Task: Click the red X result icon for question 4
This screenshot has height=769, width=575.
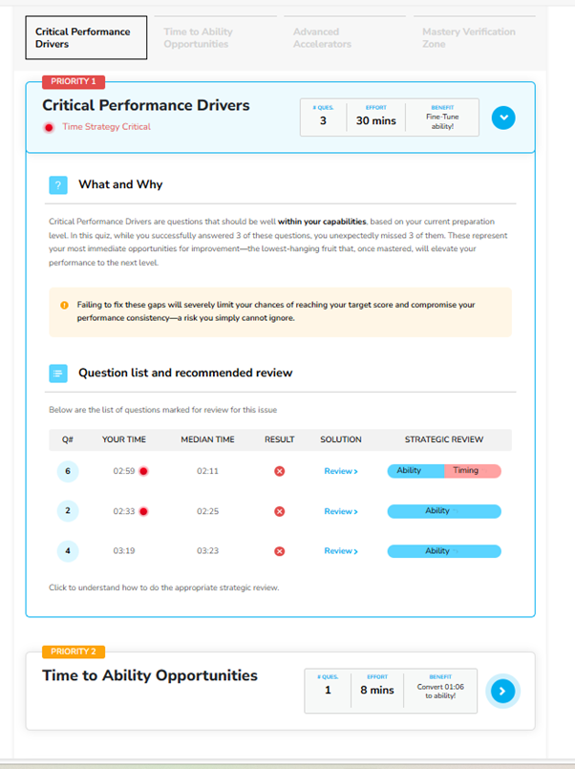Action: [279, 551]
